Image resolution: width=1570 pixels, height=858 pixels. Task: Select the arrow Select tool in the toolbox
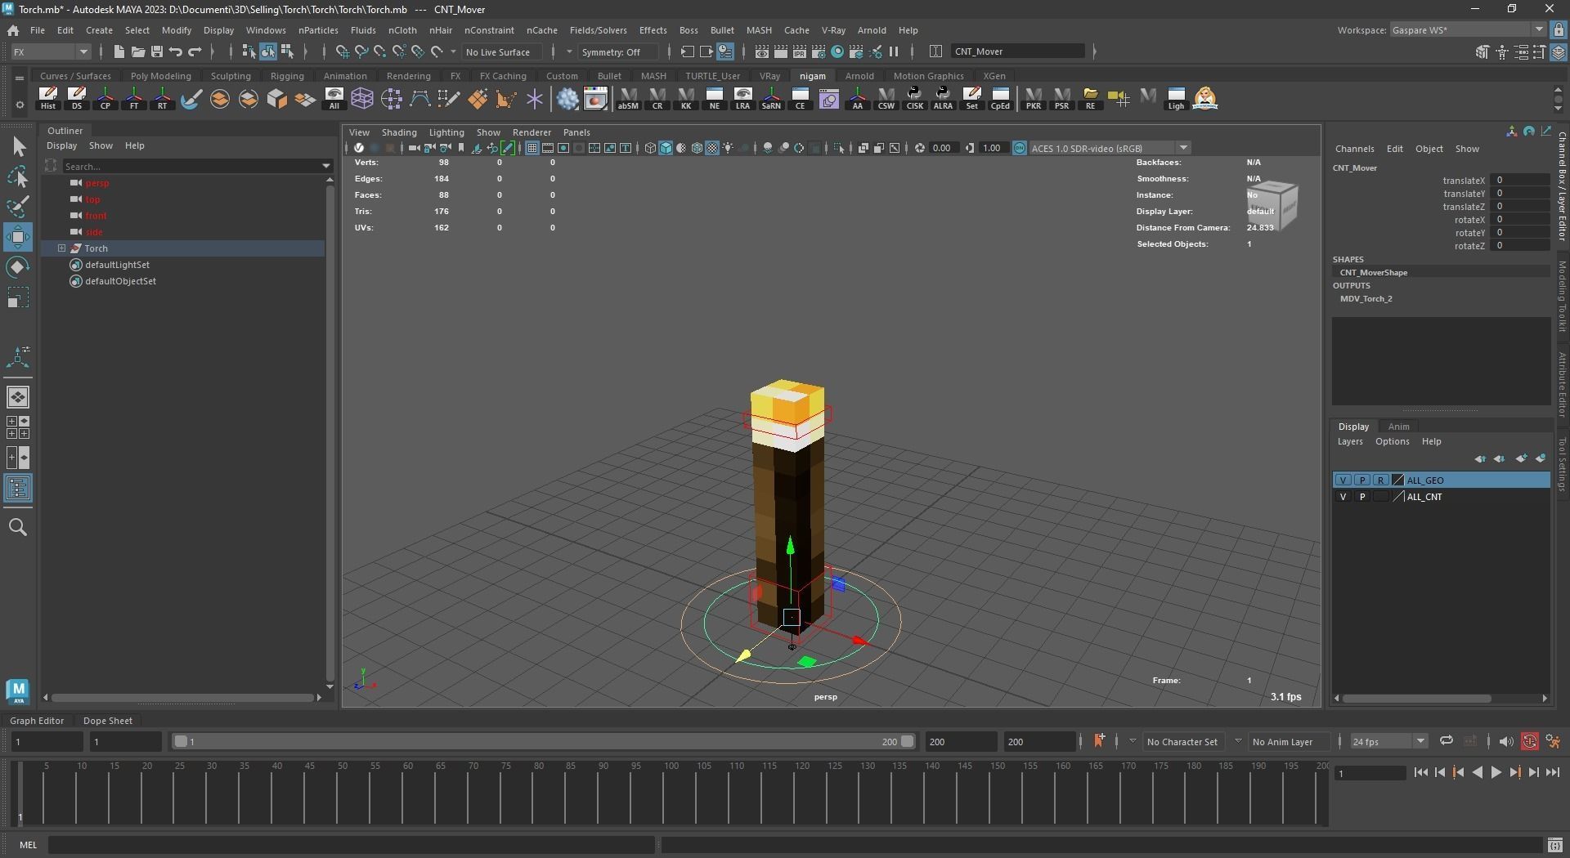point(18,146)
